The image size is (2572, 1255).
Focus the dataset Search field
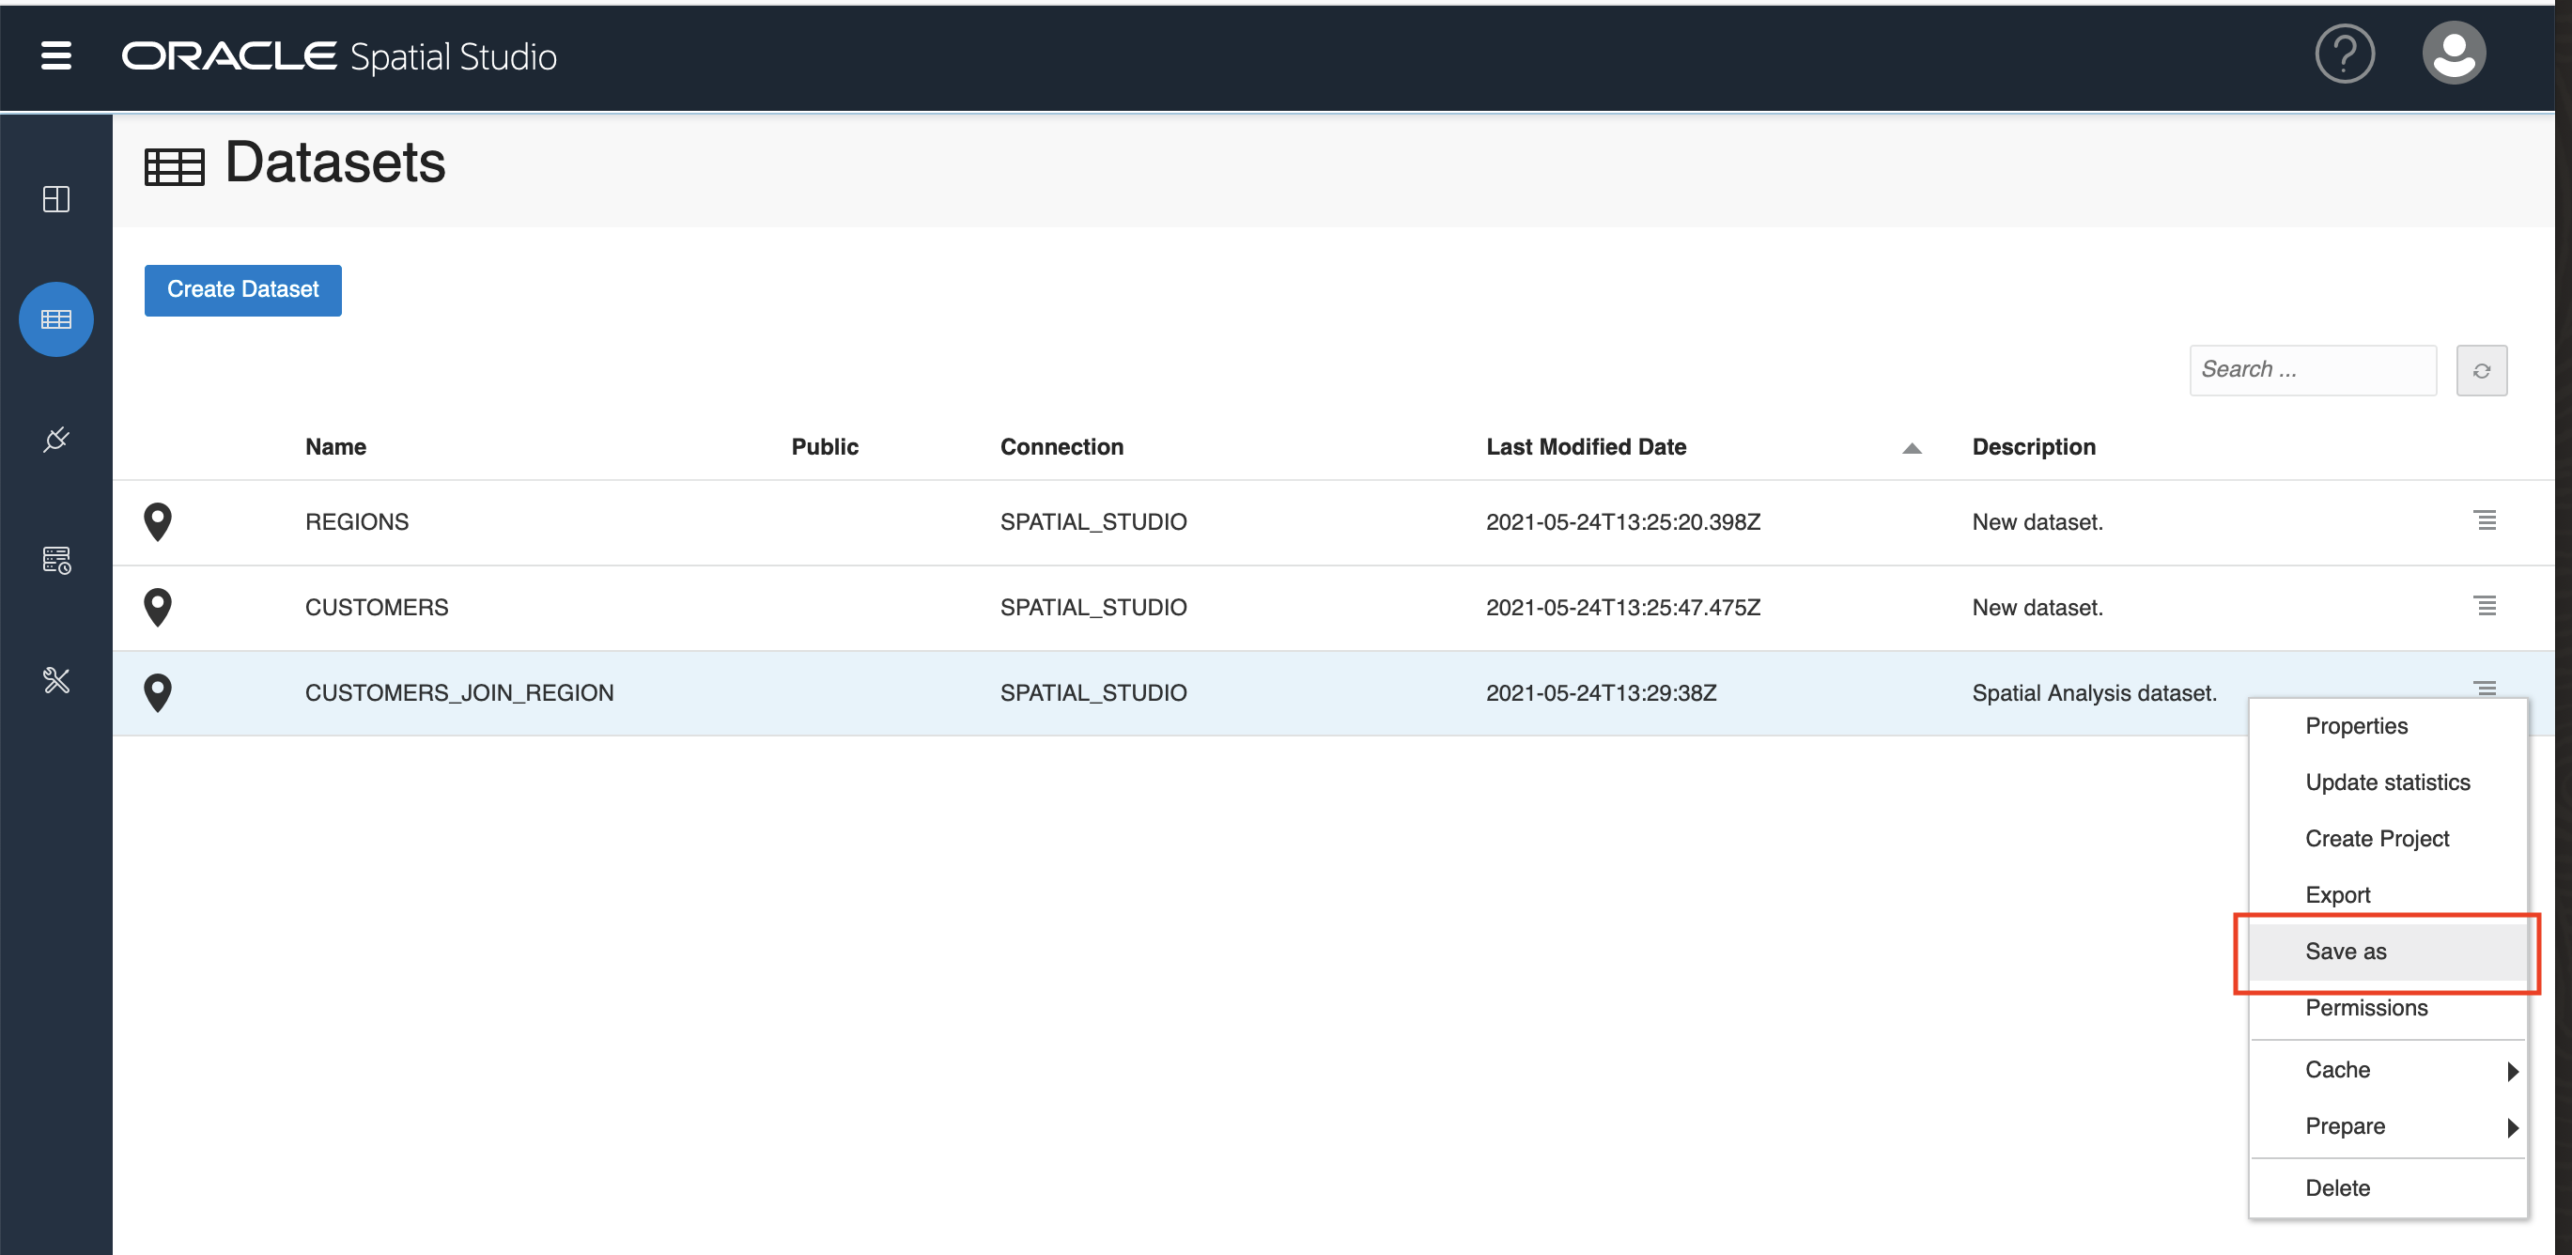[2312, 370]
